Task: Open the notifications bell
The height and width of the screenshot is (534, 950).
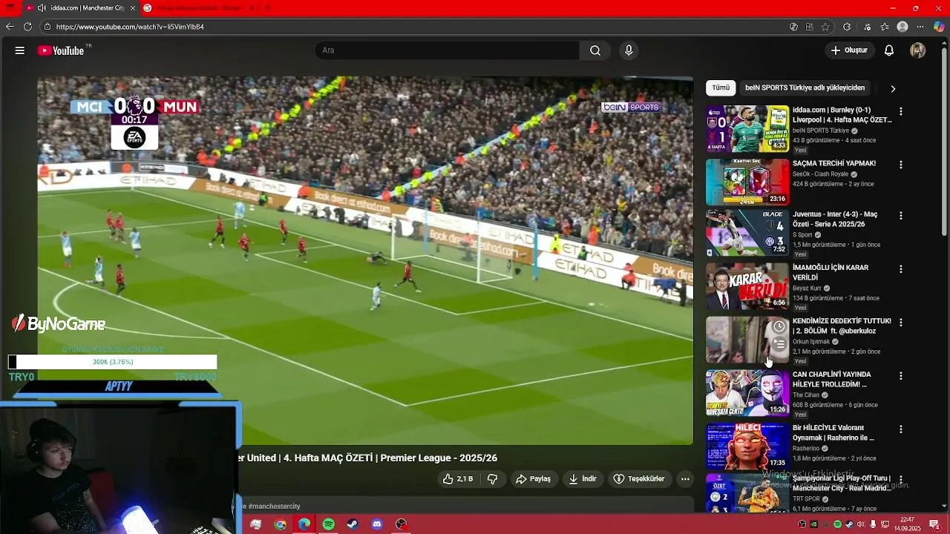Action: coord(889,50)
